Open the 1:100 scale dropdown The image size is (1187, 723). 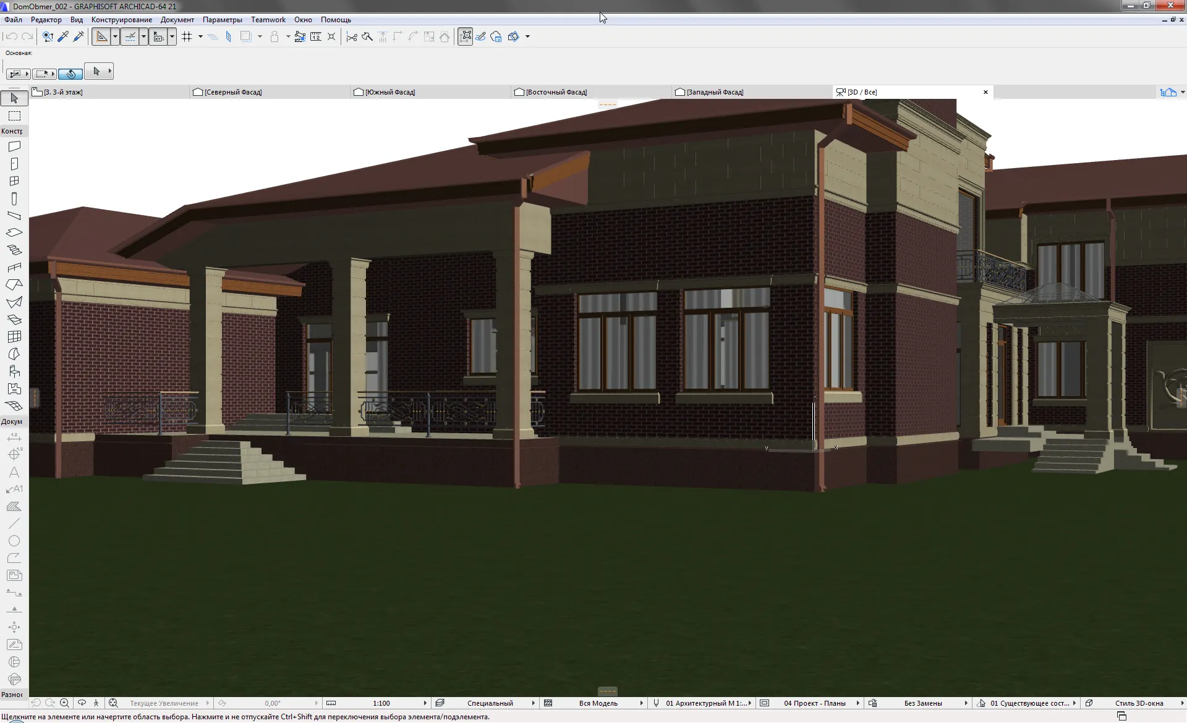point(381,703)
